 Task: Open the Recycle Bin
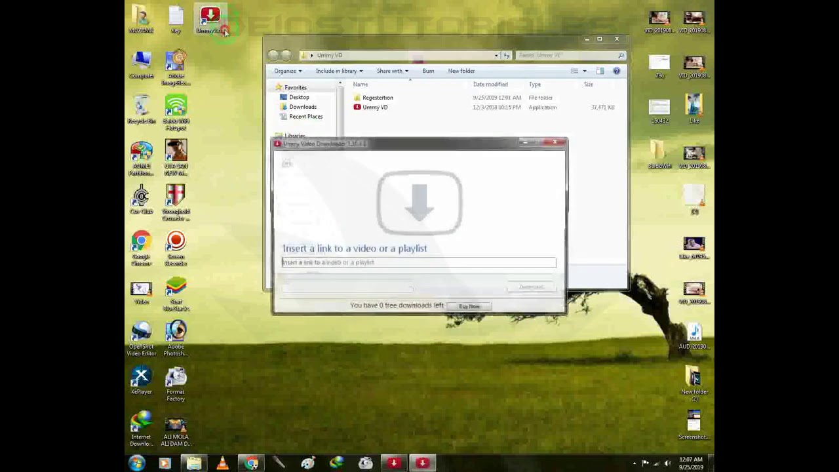(x=141, y=110)
